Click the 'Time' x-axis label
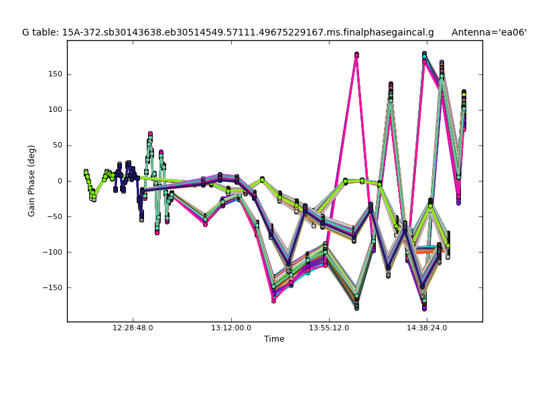Image resolution: width=536 pixels, height=402 pixels. click(x=274, y=339)
